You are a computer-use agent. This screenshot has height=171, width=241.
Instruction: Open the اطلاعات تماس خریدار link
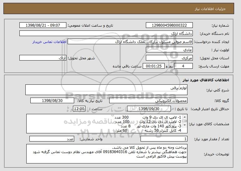(49, 42)
